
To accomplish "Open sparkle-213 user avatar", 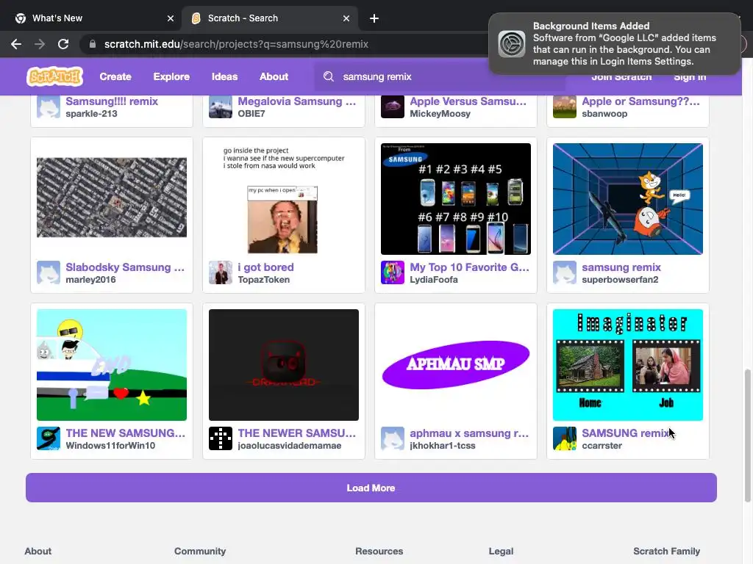I will [49, 106].
